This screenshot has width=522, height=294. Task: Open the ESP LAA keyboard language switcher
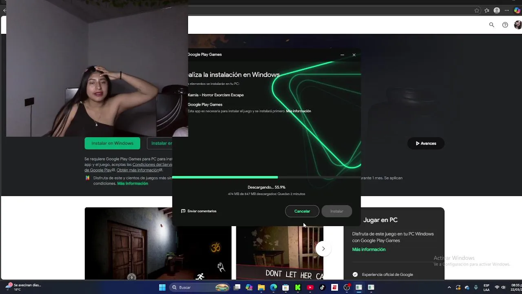coord(487,287)
